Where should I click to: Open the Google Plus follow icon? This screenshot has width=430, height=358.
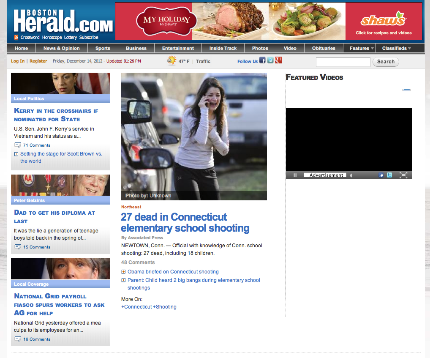point(278,60)
